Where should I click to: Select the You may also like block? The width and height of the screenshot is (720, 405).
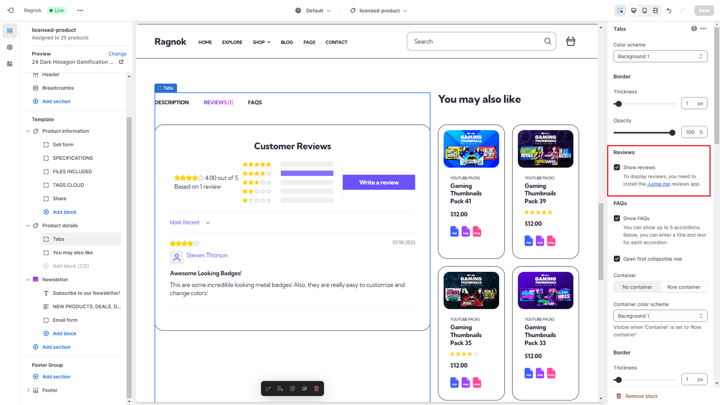(72, 253)
